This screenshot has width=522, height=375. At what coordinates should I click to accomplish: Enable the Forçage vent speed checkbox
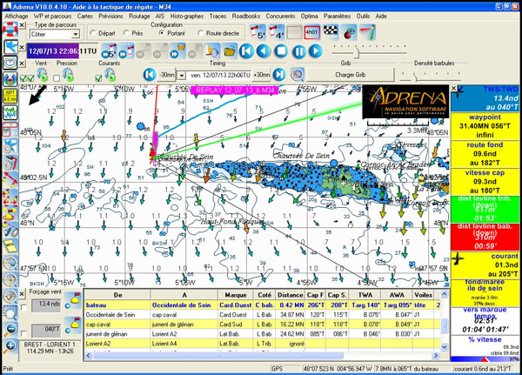coord(23,307)
